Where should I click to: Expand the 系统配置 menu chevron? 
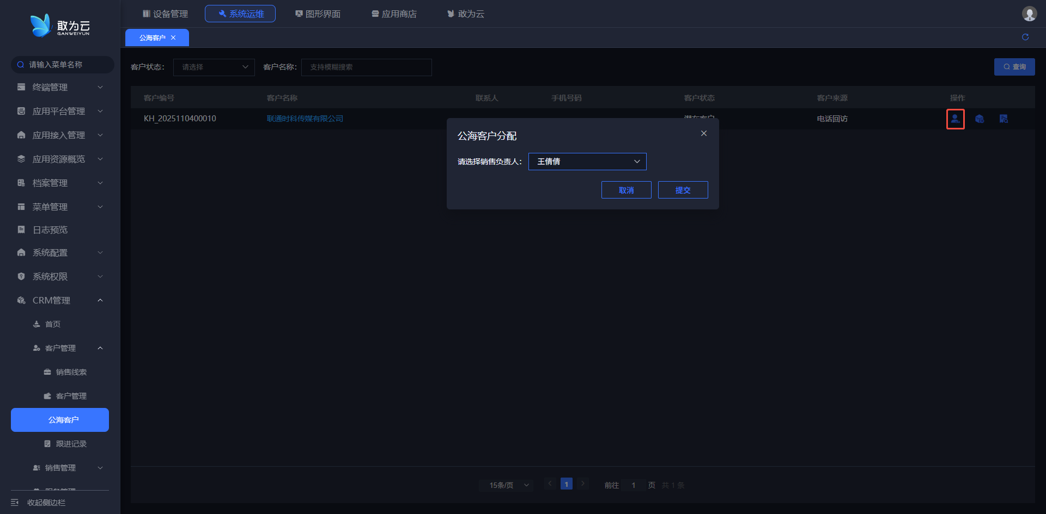click(x=100, y=252)
